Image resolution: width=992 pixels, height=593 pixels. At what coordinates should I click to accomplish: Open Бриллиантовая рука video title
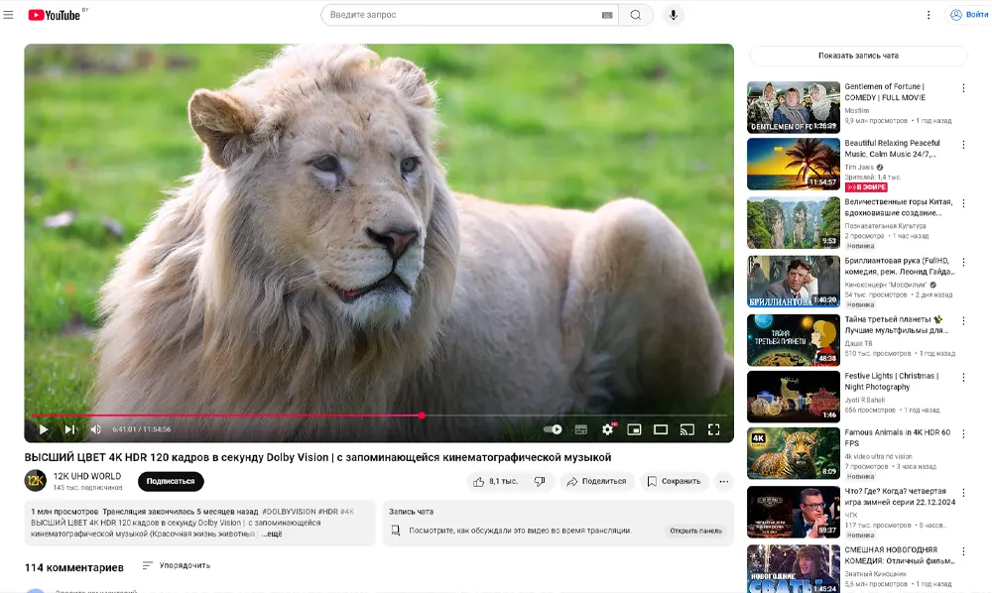coord(899,266)
